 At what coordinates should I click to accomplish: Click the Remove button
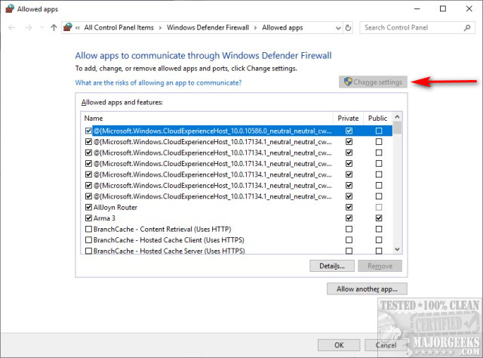(x=380, y=266)
